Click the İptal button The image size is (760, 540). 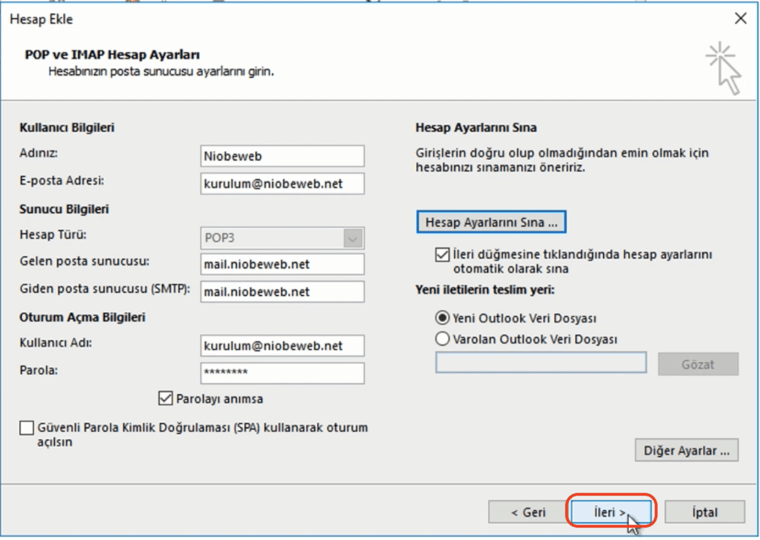[x=705, y=512]
